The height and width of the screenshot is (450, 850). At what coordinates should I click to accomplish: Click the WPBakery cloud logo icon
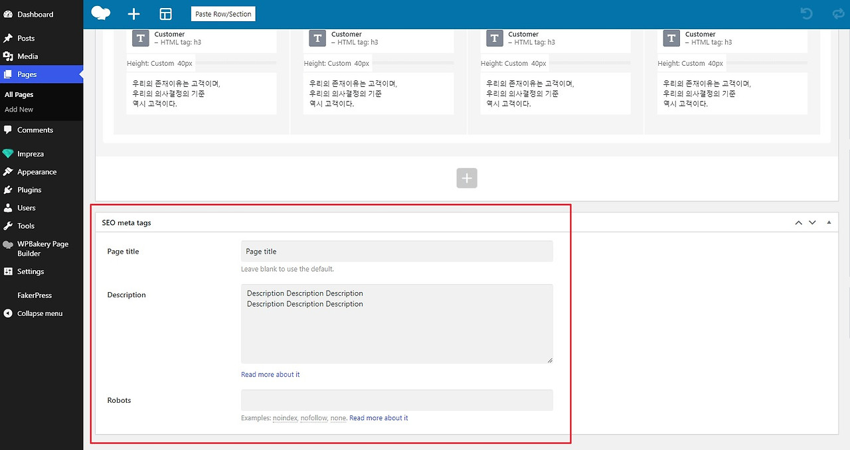click(x=101, y=13)
